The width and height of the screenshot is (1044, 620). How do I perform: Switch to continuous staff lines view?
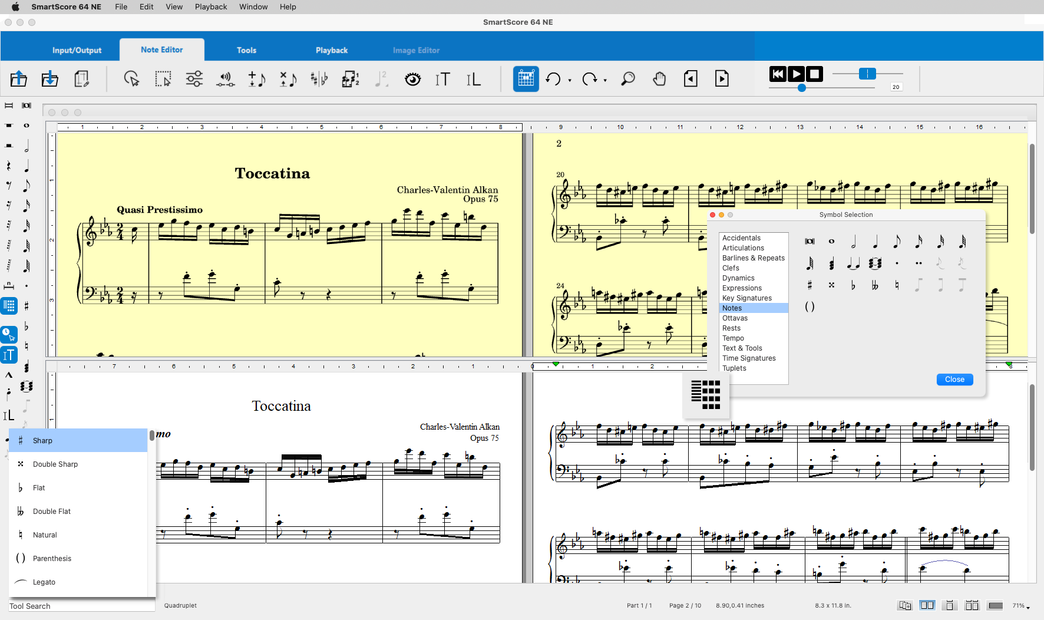(996, 605)
